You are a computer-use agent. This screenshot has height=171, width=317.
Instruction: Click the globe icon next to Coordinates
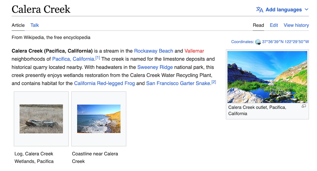coord(258,42)
